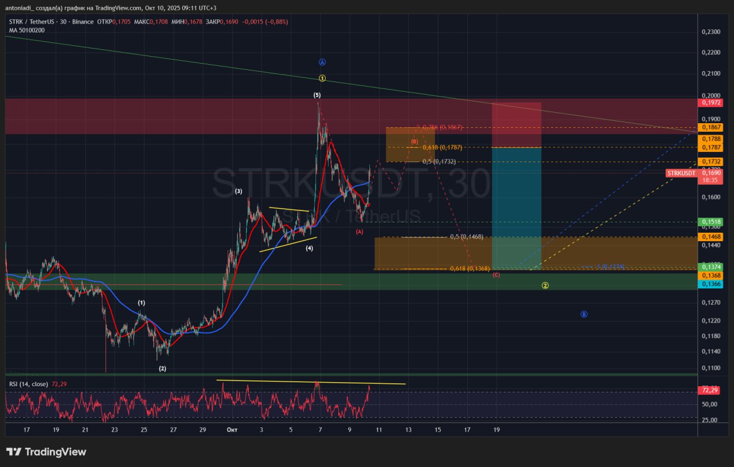Click the red 0,1972 price axis label
The width and height of the screenshot is (734, 467).
tap(710, 103)
